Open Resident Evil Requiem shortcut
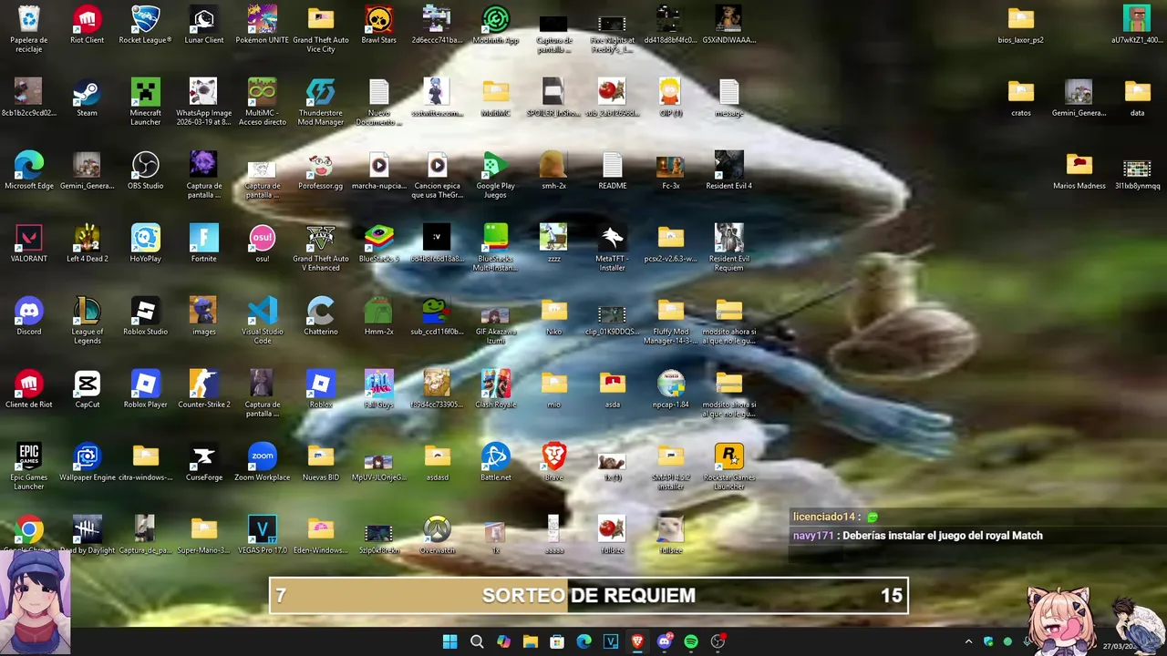The width and height of the screenshot is (1167, 656). (x=729, y=247)
